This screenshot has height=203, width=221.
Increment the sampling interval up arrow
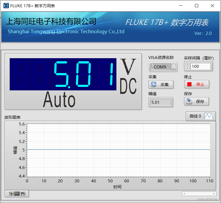pyautogui.click(x=187, y=64)
